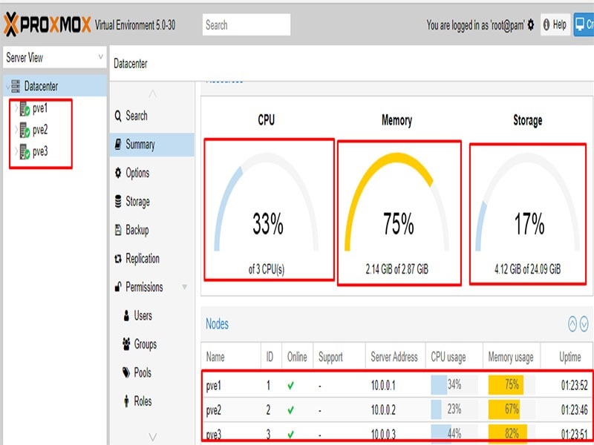The height and width of the screenshot is (445, 594).
Task: Click the Nodes panel title
Action: point(217,324)
